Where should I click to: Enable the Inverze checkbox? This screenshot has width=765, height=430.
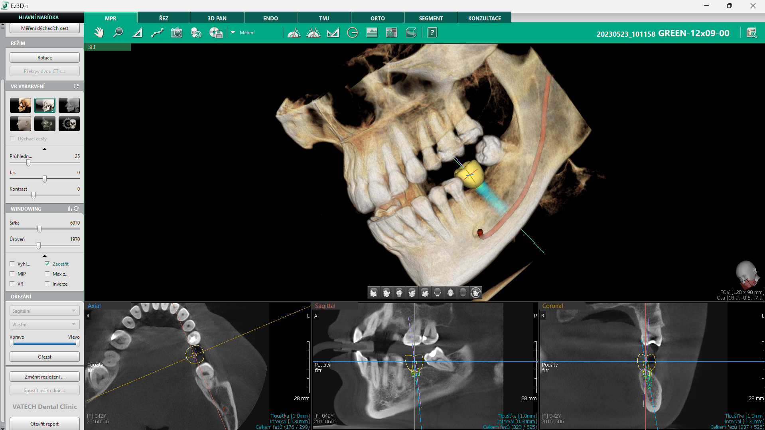point(47,284)
